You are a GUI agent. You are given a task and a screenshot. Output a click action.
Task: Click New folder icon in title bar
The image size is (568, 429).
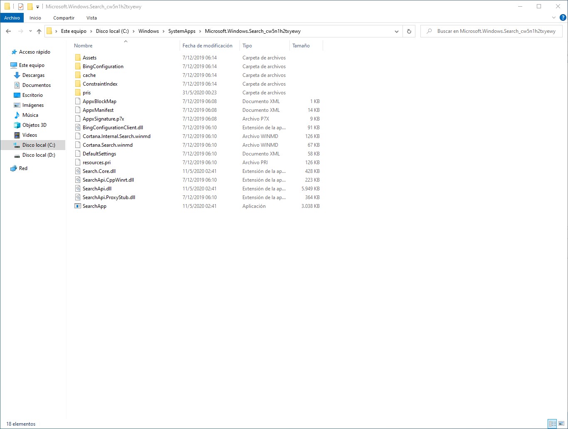pos(30,7)
